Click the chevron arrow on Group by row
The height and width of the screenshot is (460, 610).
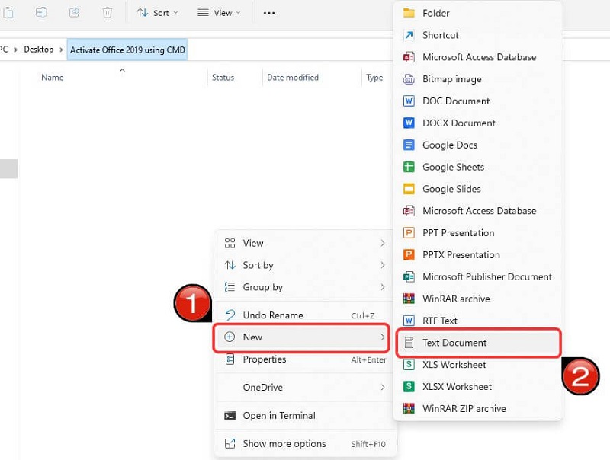click(383, 287)
